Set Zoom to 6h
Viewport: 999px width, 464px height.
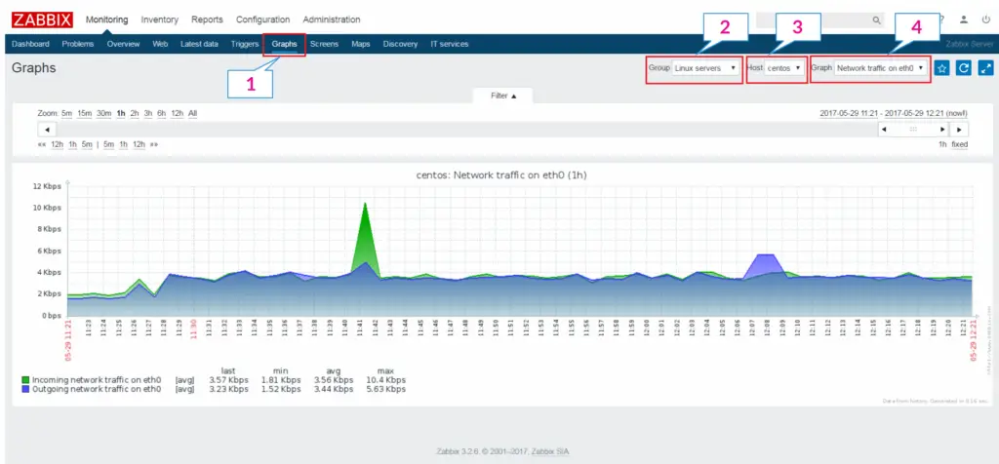coord(162,113)
